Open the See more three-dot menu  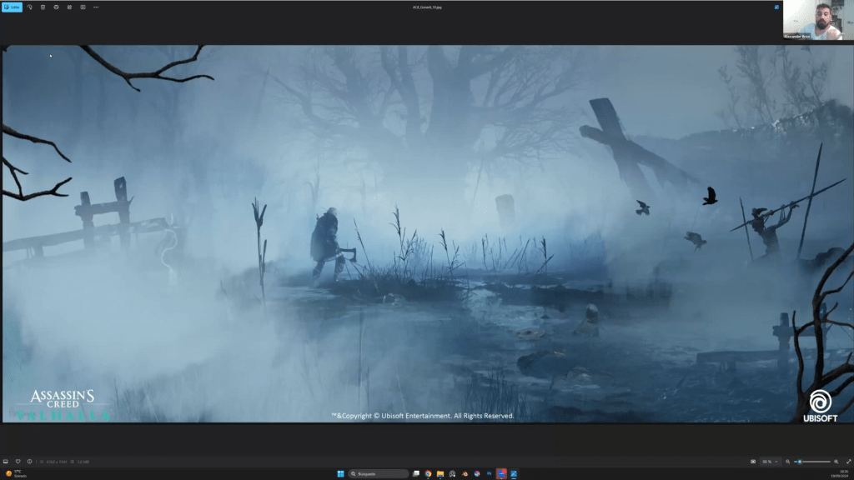click(x=96, y=7)
